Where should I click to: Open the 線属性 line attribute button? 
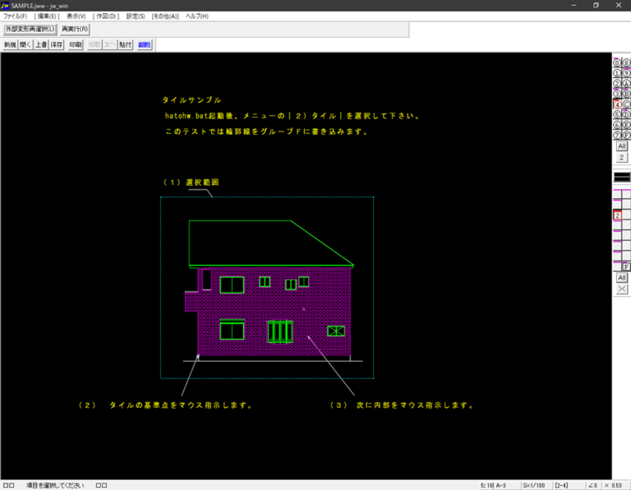pyautogui.click(x=144, y=45)
